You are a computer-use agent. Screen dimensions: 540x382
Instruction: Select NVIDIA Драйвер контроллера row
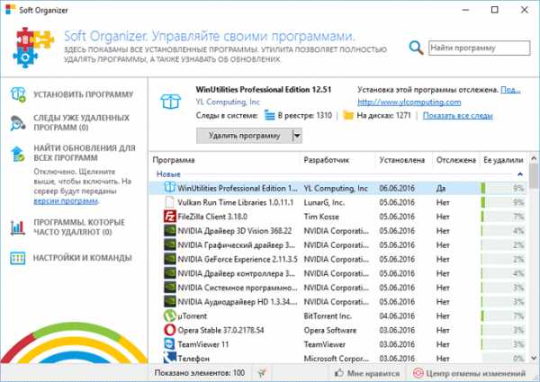pos(337,273)
